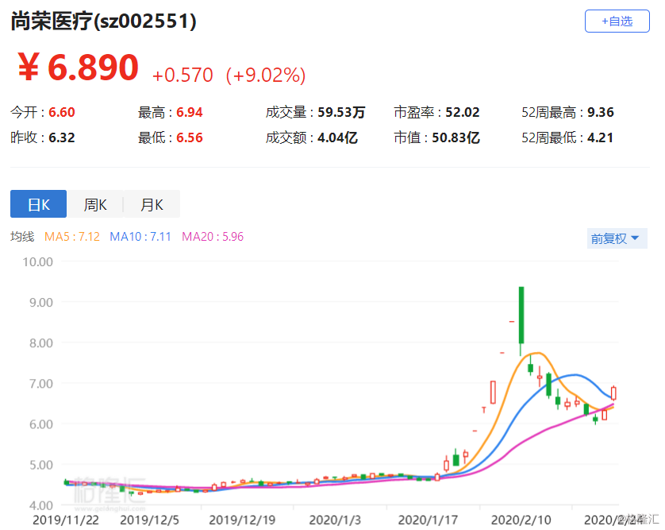
Task: Click the 市盈率 value 52.02
Action: [x=463, y=112]
